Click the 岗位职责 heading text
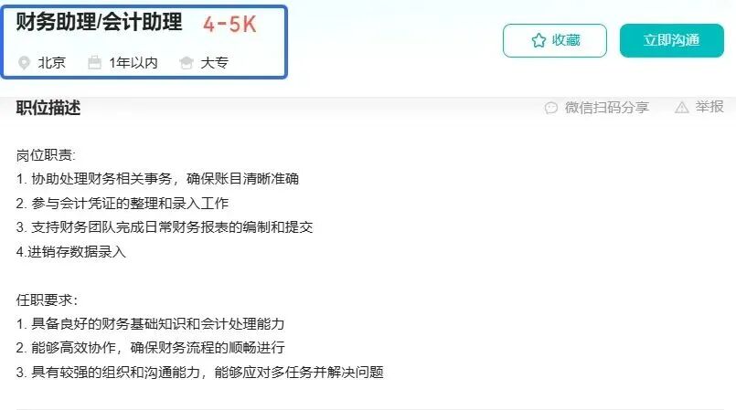736x410 pixels. [46, 155]
